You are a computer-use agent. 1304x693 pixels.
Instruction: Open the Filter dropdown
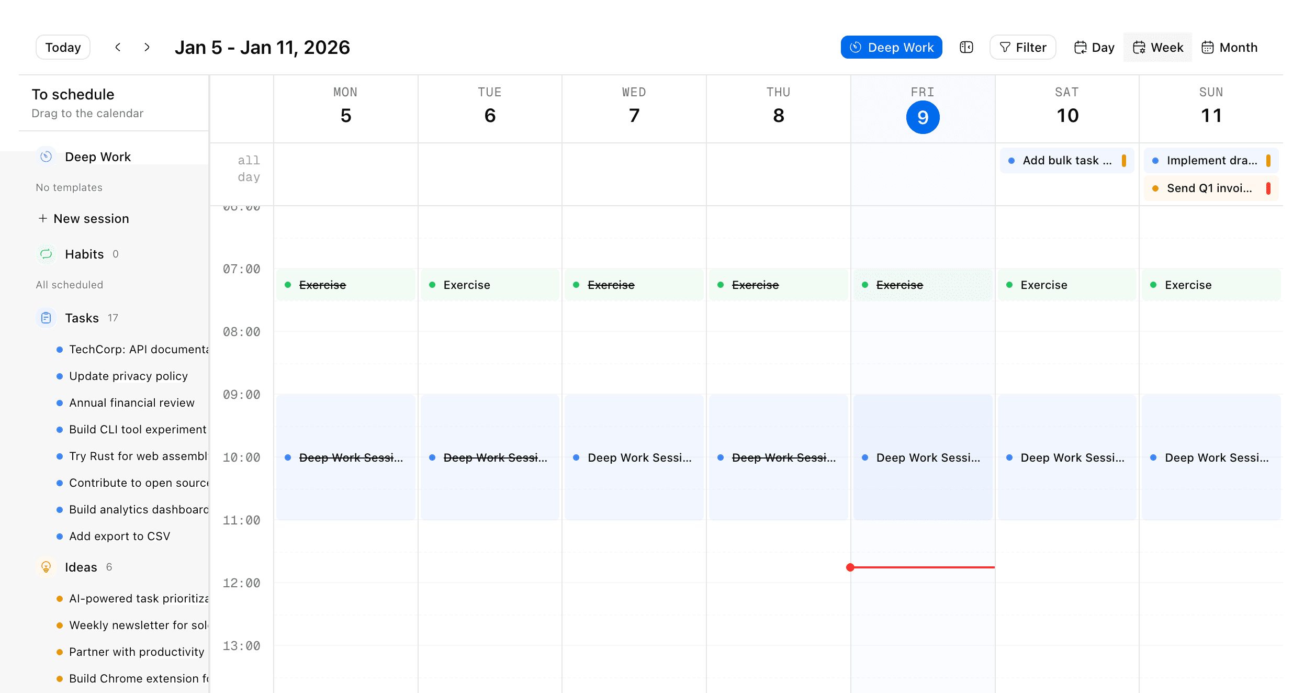point(1022,47)
